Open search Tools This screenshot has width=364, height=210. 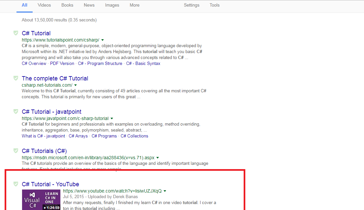tap(215, 5)
